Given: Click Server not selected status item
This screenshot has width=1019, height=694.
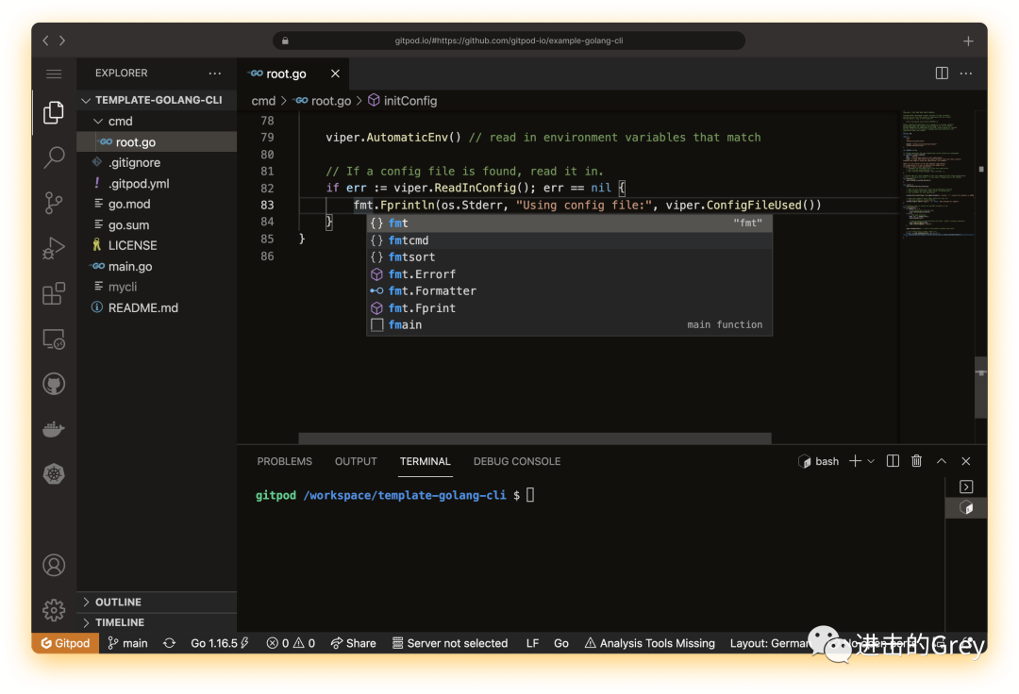Looking at the screenshot, I should tap(450, 643).
